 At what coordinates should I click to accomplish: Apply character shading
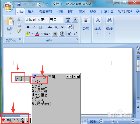[55, 34]
